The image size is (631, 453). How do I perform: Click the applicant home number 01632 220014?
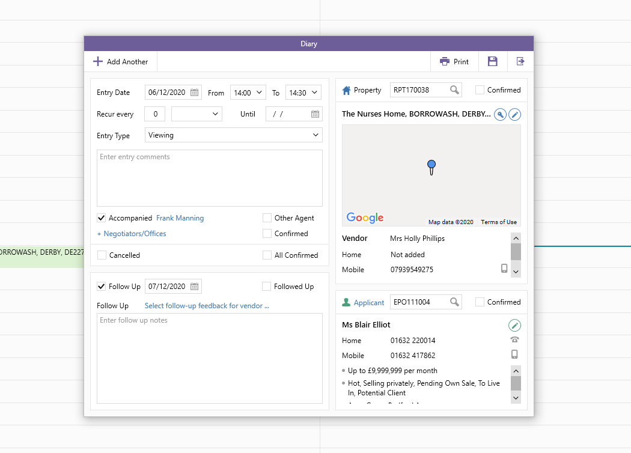click(x=413, y=341)
